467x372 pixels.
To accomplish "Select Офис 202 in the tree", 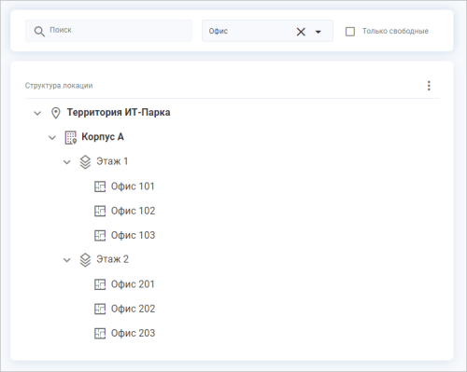I will pyautogui.click(x=133, y=309).
